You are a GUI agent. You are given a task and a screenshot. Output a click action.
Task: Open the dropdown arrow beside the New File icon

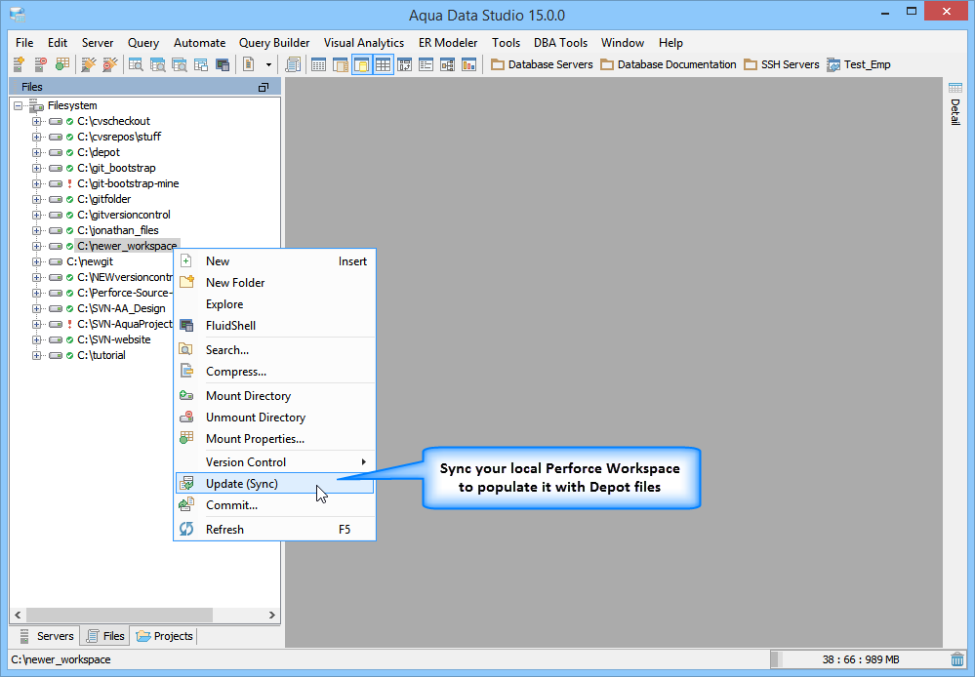click(268, 64)
